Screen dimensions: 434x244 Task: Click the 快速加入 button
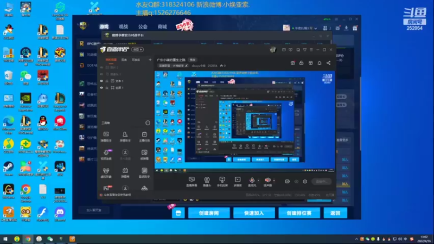254,213
